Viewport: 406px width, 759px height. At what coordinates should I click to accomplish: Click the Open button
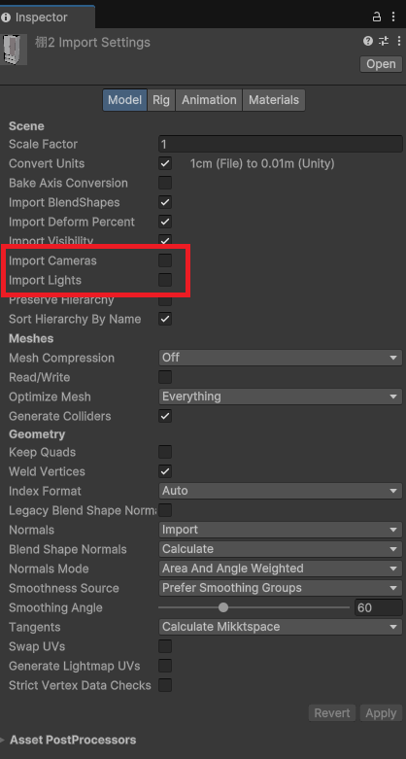382,64
